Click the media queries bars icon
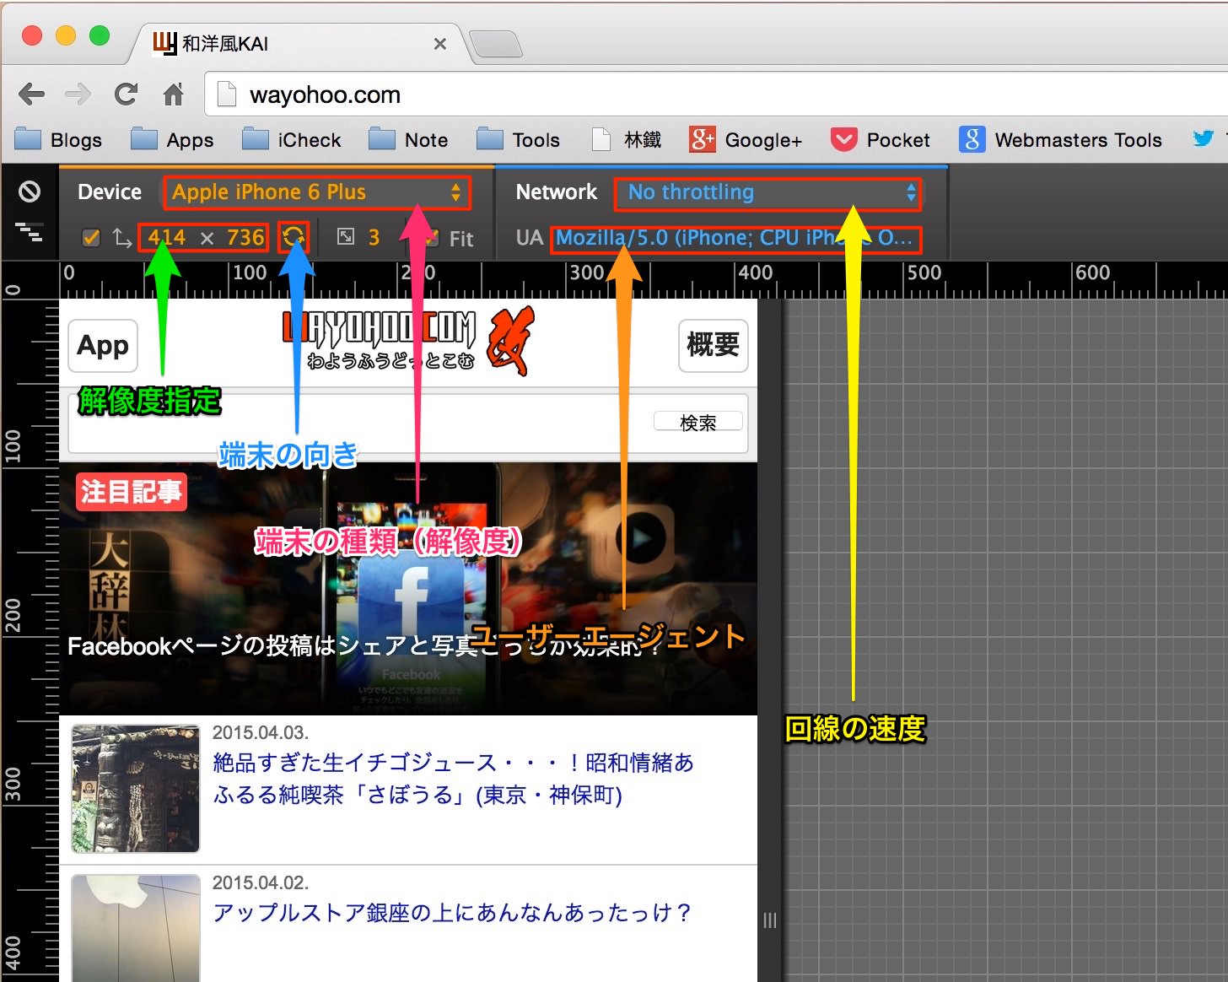 [x=30, y=232]
